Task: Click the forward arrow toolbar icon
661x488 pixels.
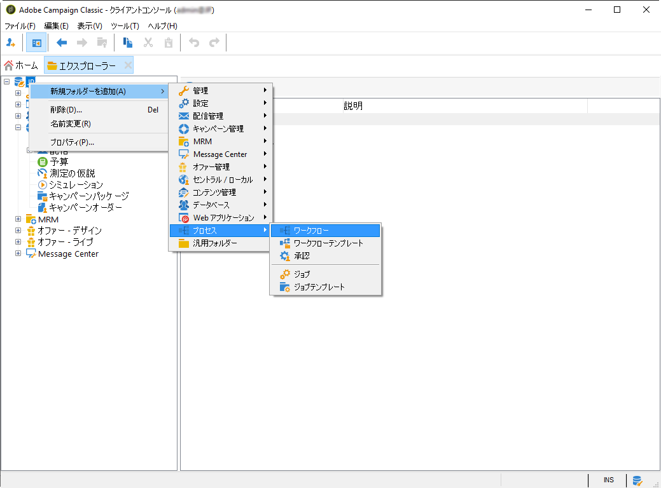Action: [82, 43]
